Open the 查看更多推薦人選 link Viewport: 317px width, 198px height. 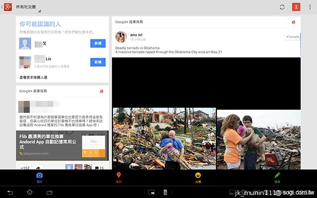(33, 77)
